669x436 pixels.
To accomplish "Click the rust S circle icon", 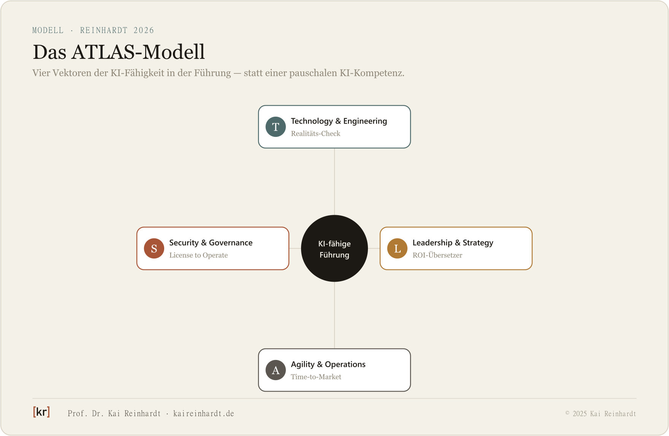I will 154,249.
